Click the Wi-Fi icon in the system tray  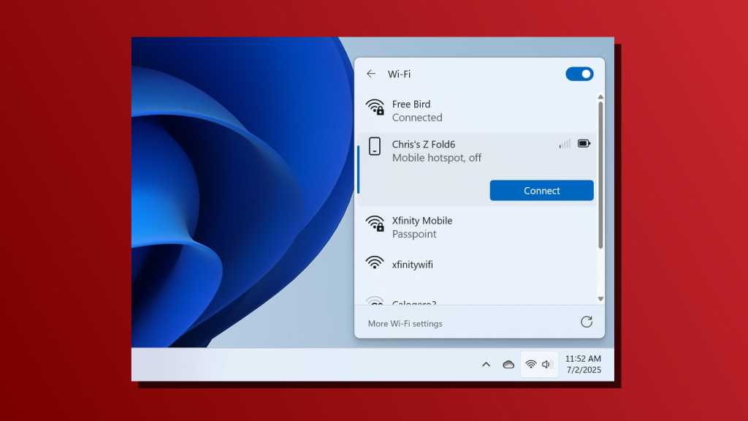(531, 363)
